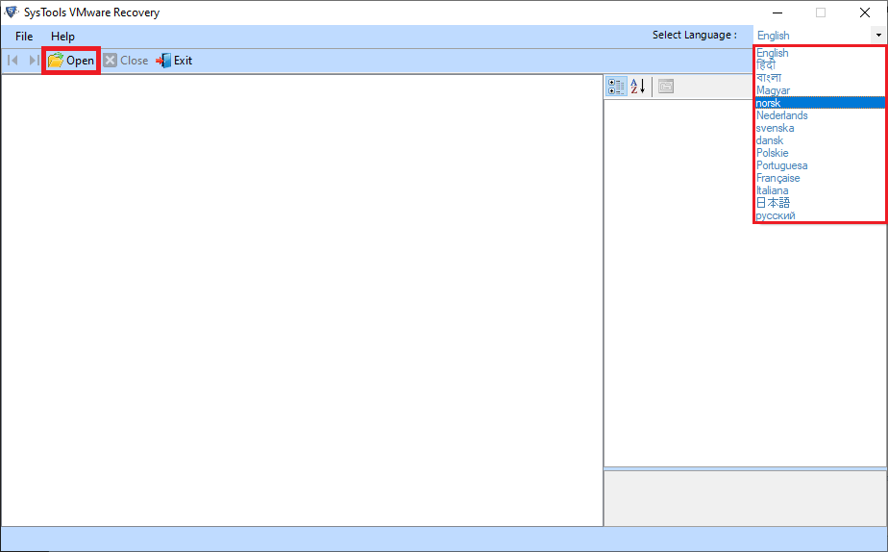Switch the property grid to categorized view
The image size is (888, 552).
tap(616, 87)
